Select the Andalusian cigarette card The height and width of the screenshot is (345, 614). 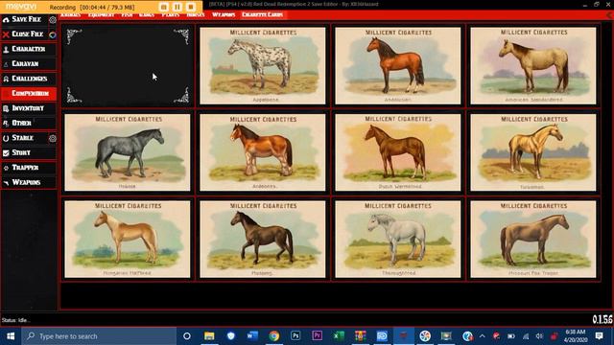(x=398, y=66)
